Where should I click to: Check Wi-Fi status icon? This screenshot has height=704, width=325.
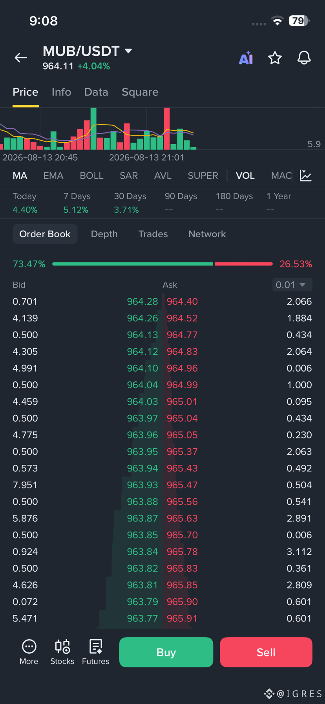click(x=278, y=21)
